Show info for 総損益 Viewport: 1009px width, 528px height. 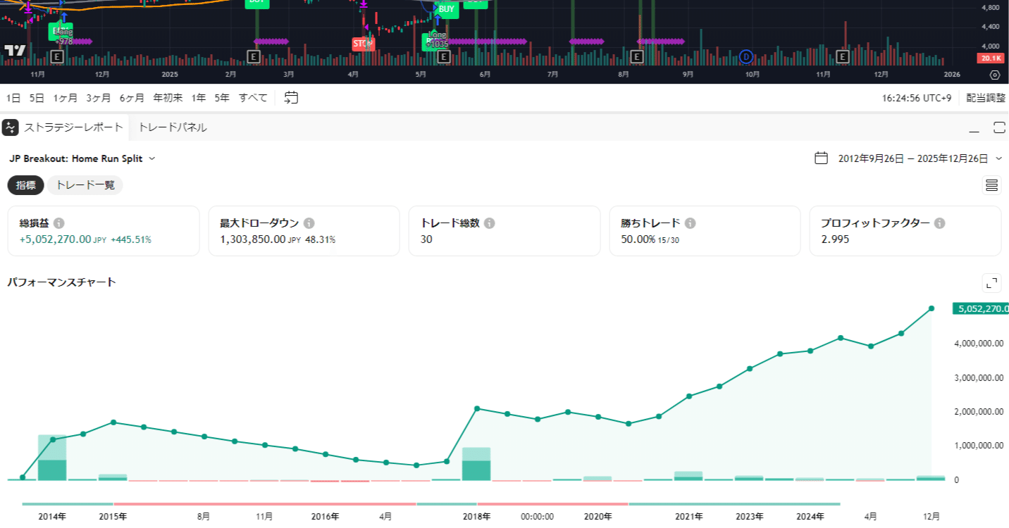(58, 223)
